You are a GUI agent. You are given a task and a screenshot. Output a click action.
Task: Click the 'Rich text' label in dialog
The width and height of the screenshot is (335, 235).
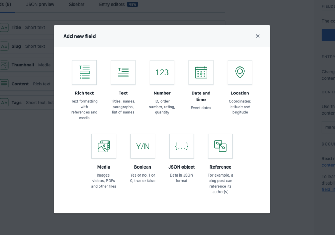point(84,93)
